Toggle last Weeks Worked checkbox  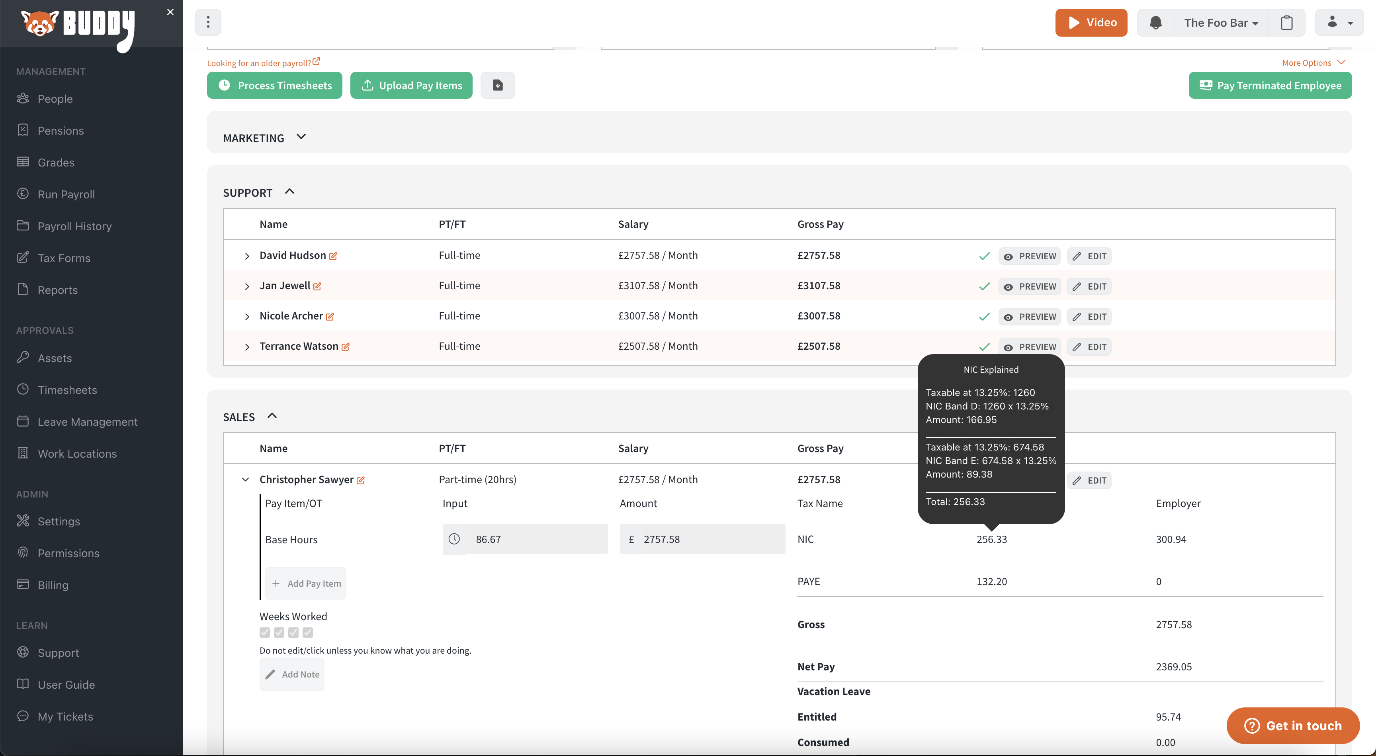click(x=308, y=633)
